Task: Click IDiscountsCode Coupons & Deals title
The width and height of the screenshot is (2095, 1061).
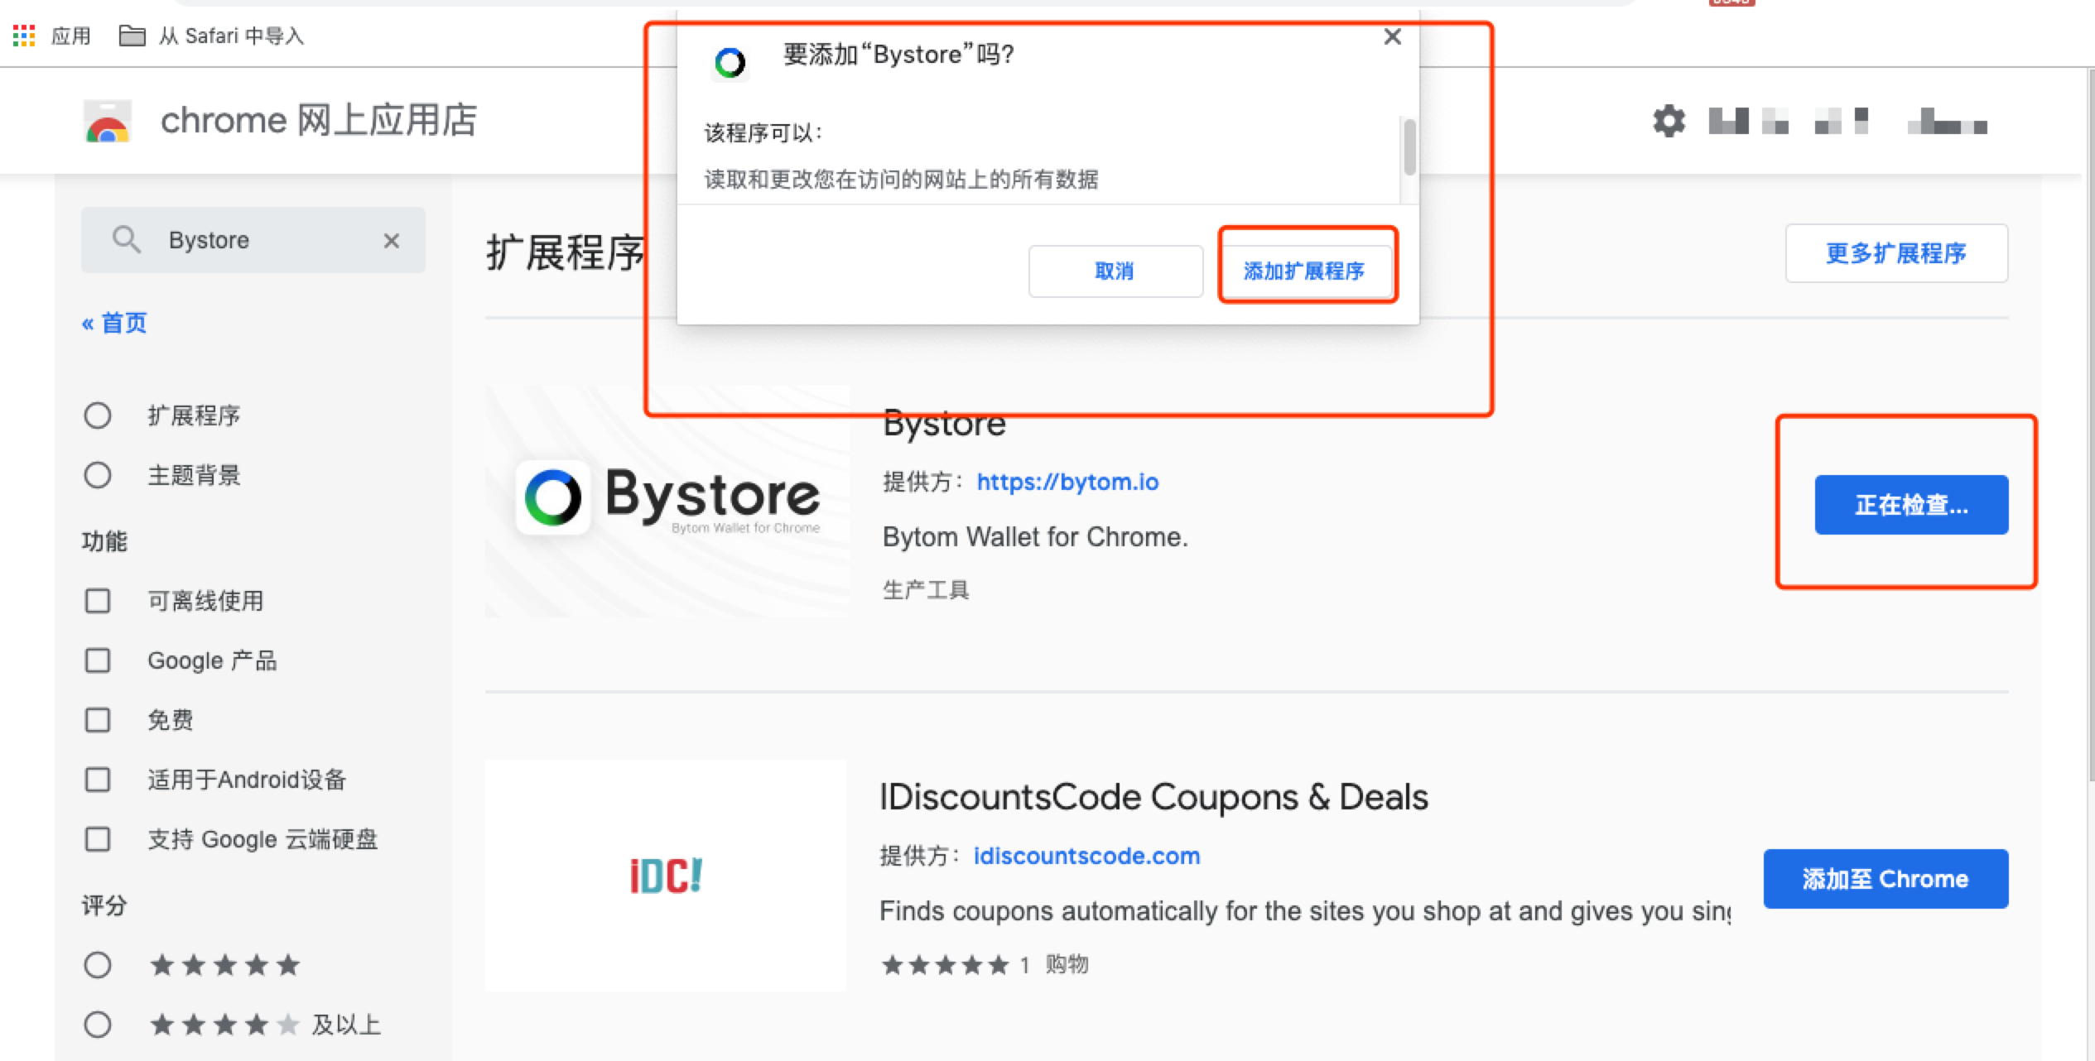Action: coord(1153,797)
